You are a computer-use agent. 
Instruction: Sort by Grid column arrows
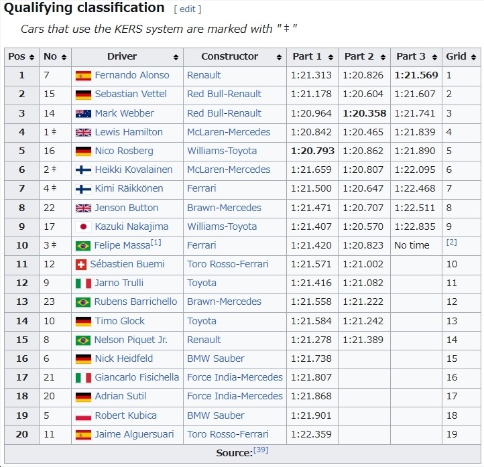[473, 57]
